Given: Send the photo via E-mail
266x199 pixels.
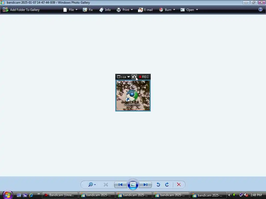Looking at the screenshot, I should [x=145, y=10].
